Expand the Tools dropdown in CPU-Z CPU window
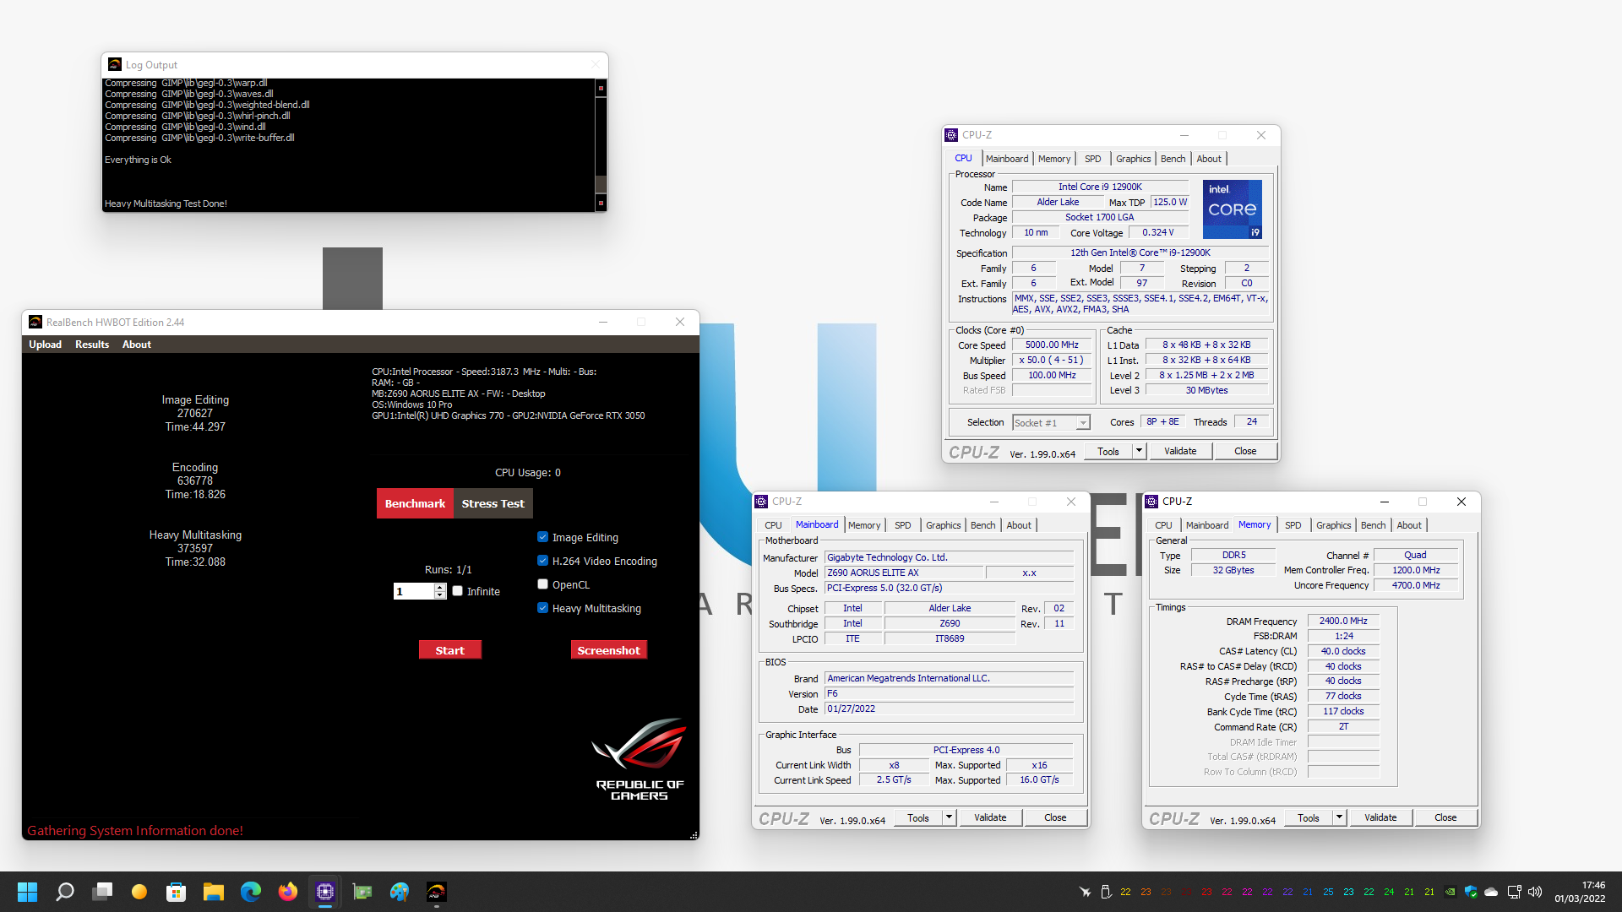The width and height of the screenshot is (1622, 912). click(x=1139, y=451)
